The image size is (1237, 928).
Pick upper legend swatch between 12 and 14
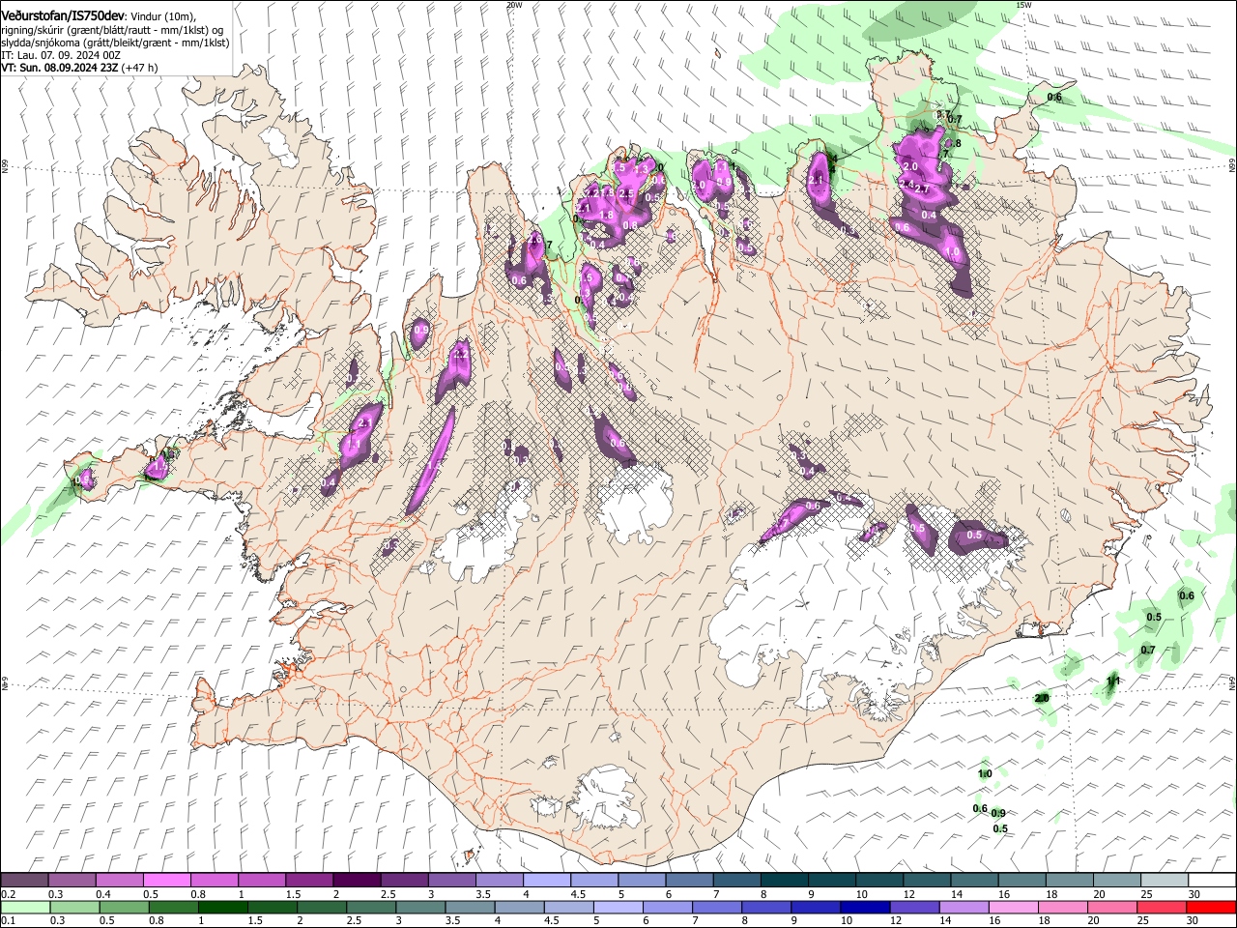pos(927,881)
